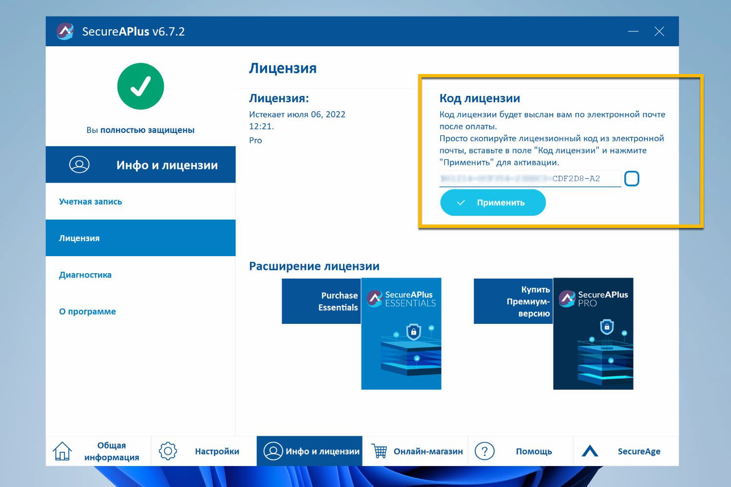Click the Настройки gear icon
Image resolution: width=731 pixels, height=487 pixels.
click(168, 451)
